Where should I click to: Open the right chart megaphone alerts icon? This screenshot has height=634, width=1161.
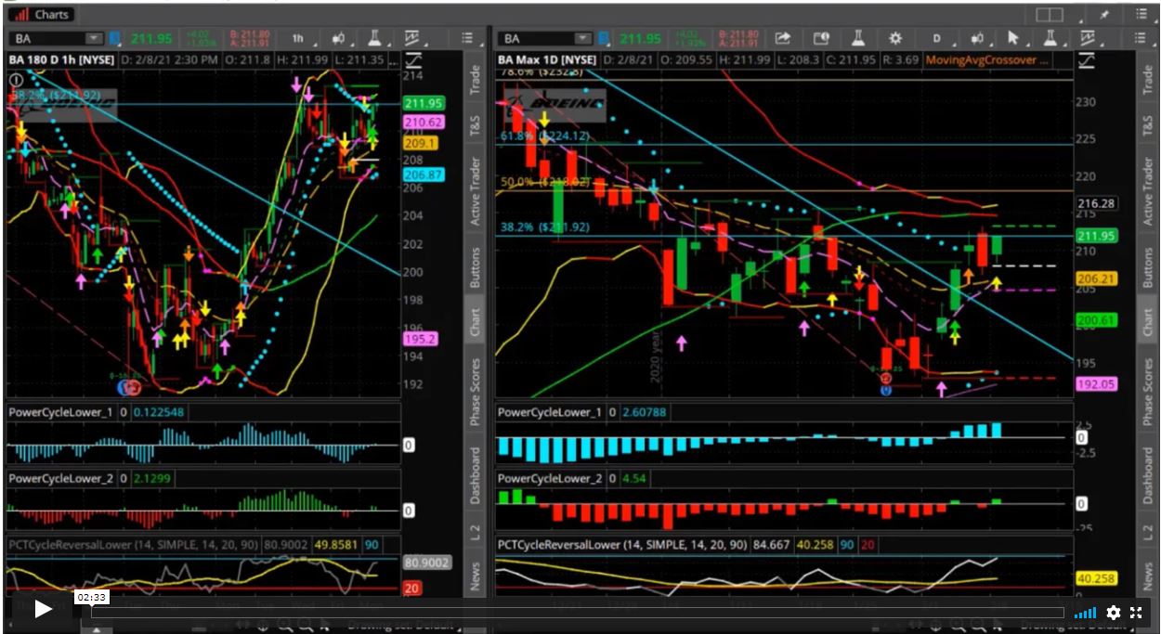tap(976, 38)
